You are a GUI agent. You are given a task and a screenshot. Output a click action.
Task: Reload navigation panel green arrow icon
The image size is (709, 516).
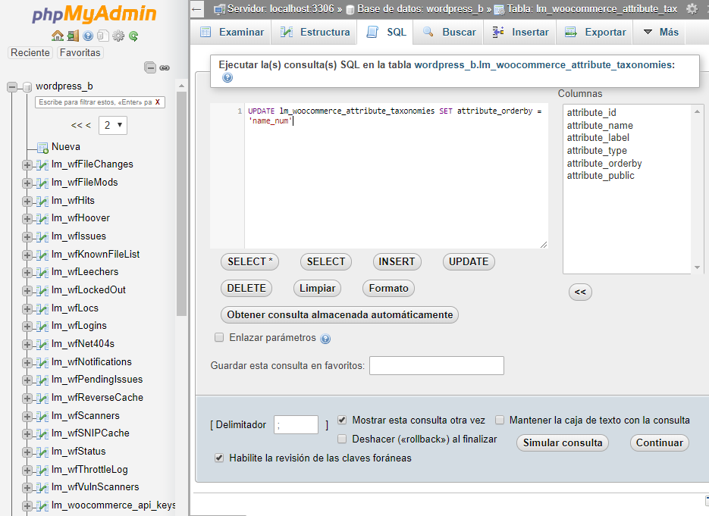tap(133, 36)
